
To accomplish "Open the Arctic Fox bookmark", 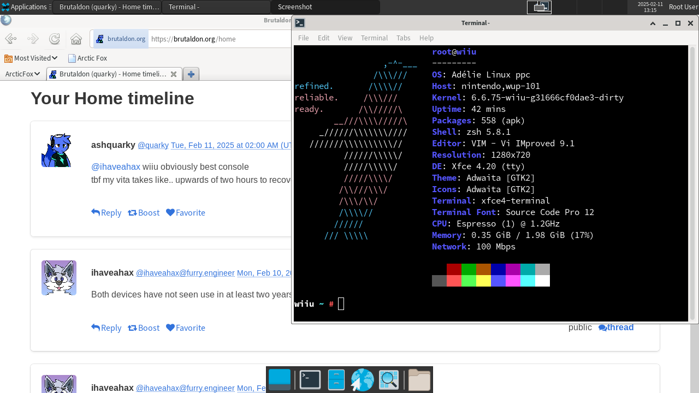I will pyautogui.click(x=87, y=58).
